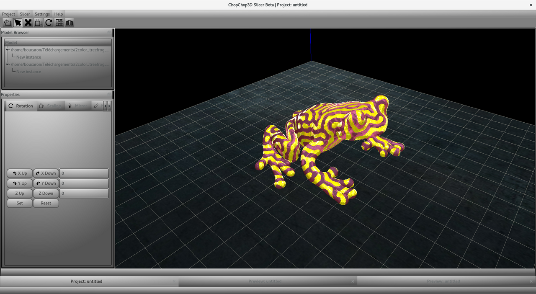
Task: Click the X delete tool icon
Action: (28, 23)
